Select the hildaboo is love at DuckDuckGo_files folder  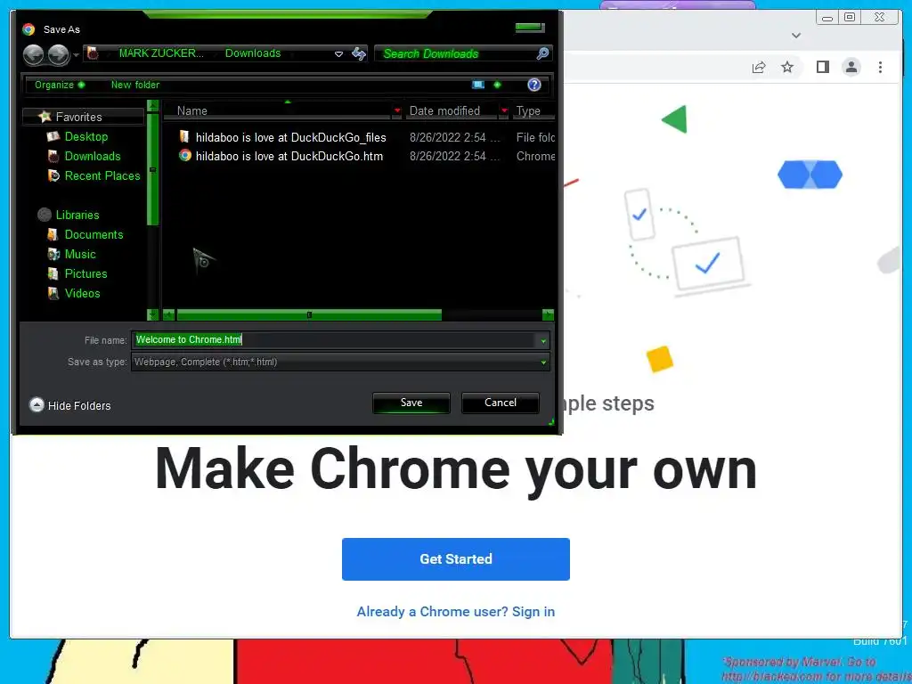291,137
